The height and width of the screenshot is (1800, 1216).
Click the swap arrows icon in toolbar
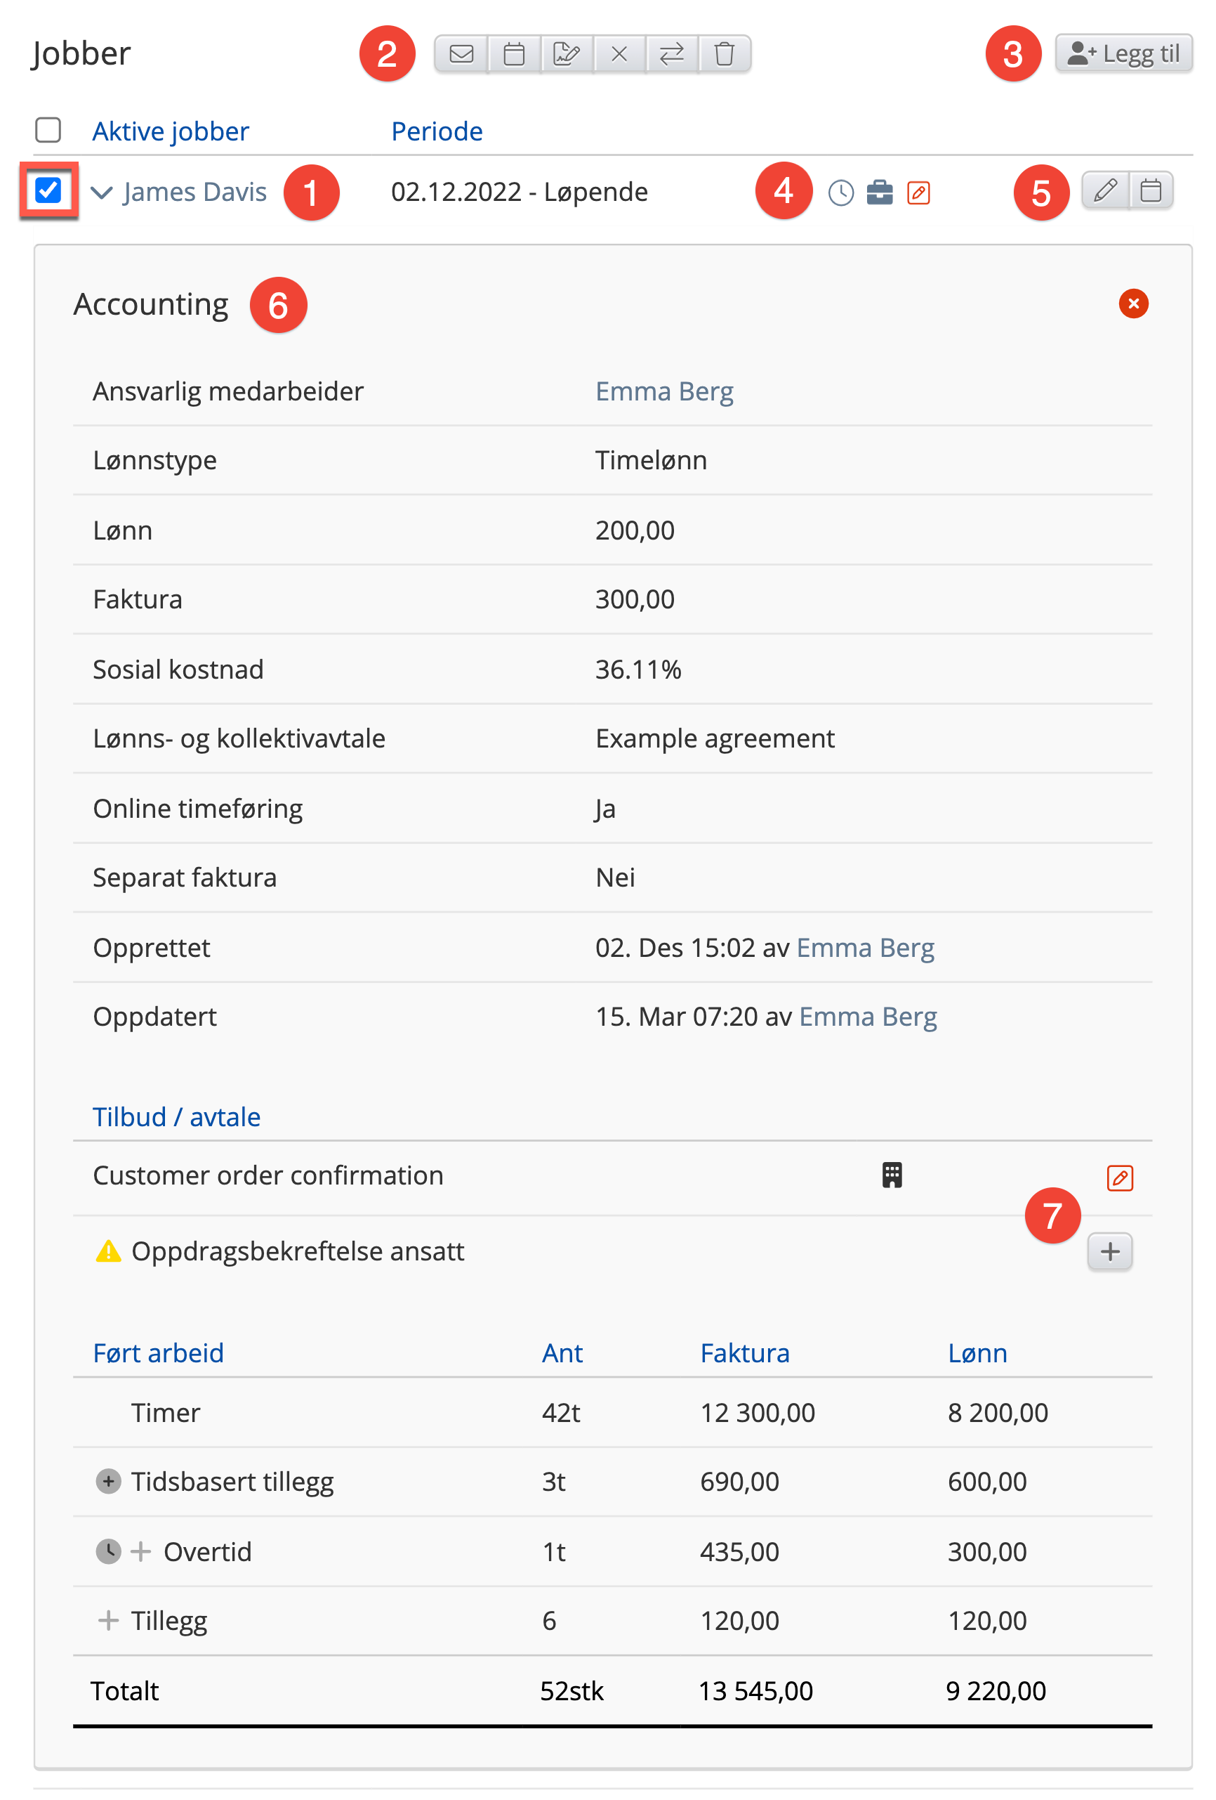click(x=672, y=54)
